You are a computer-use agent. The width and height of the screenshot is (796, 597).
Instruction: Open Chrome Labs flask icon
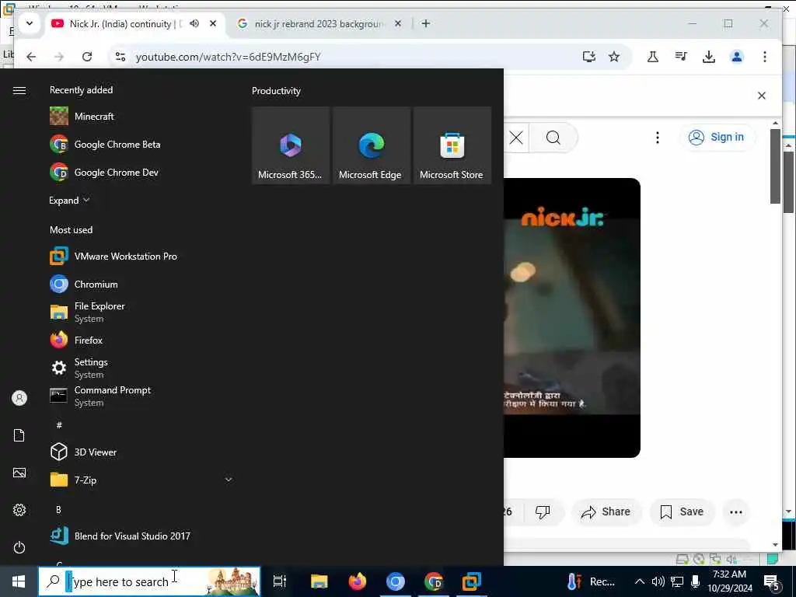point(653,57)
